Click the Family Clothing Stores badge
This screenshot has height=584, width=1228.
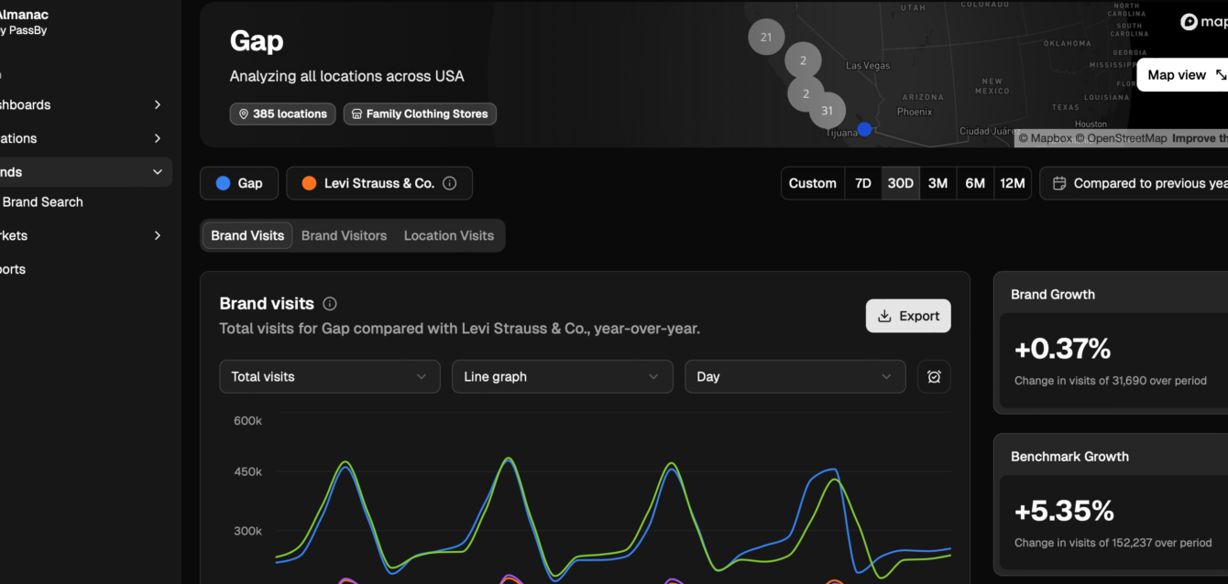click(x=420, y=114)
